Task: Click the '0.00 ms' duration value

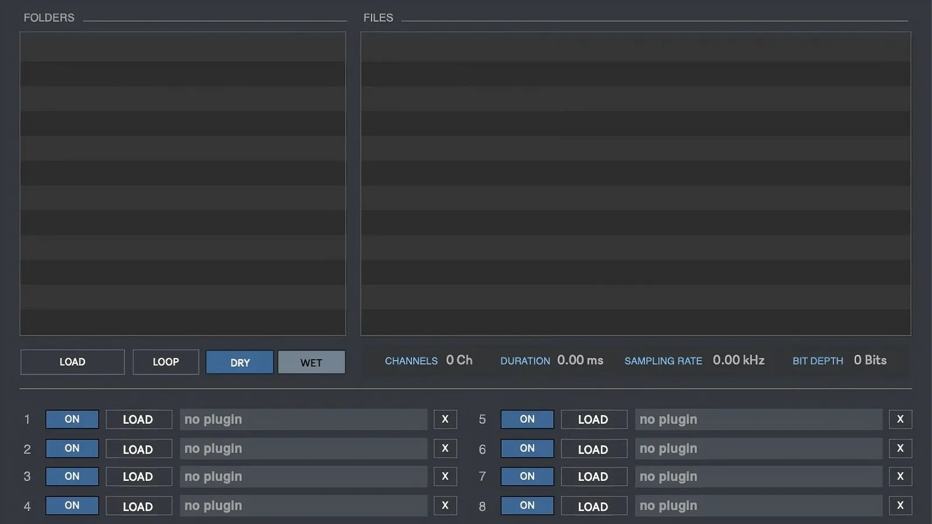Action: point(580,360)
